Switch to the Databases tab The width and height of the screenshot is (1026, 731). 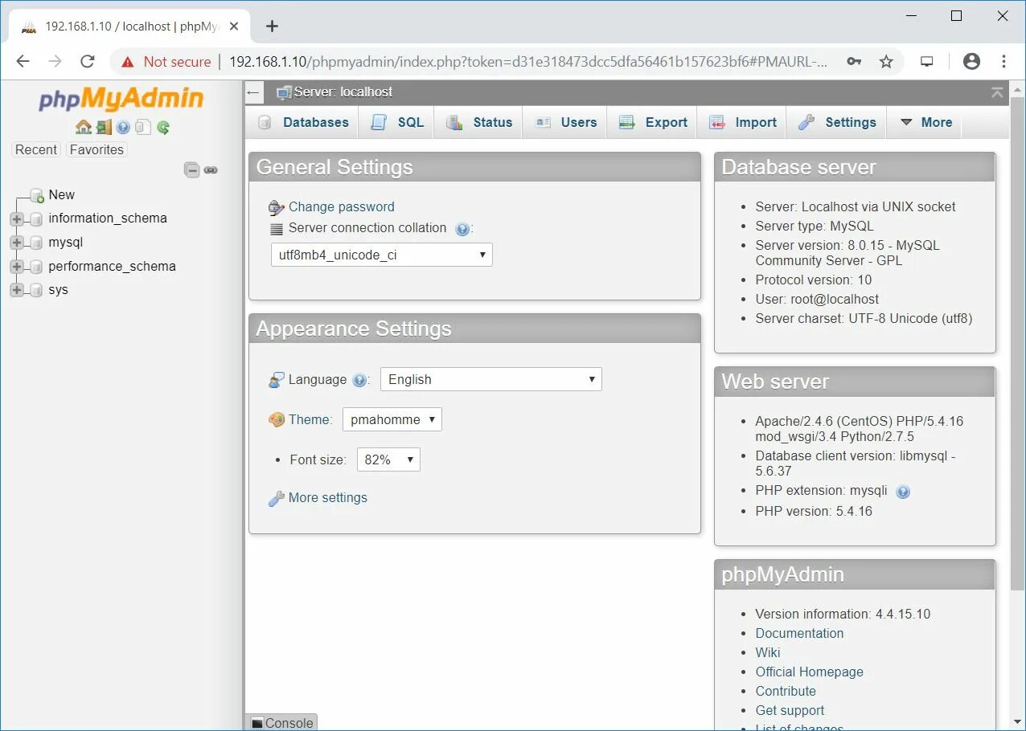click(303, 122)
